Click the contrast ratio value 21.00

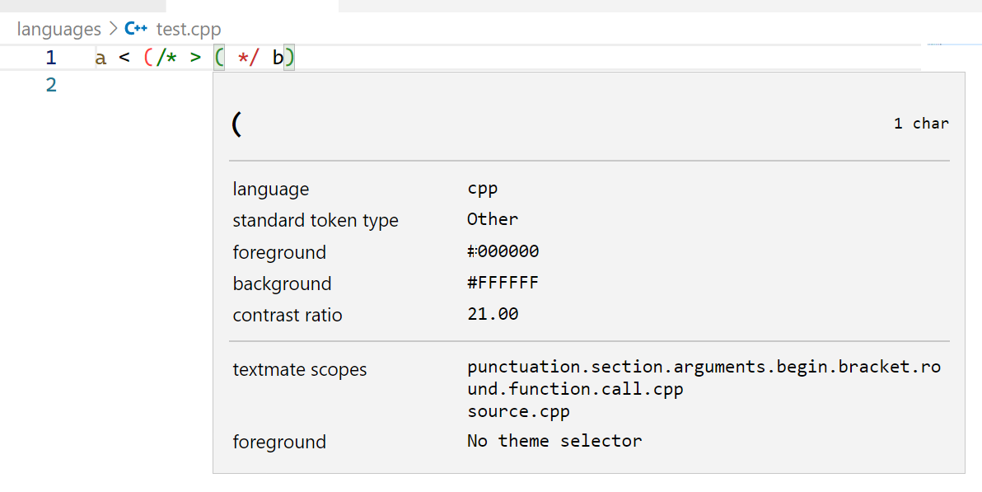pos(491,313)
